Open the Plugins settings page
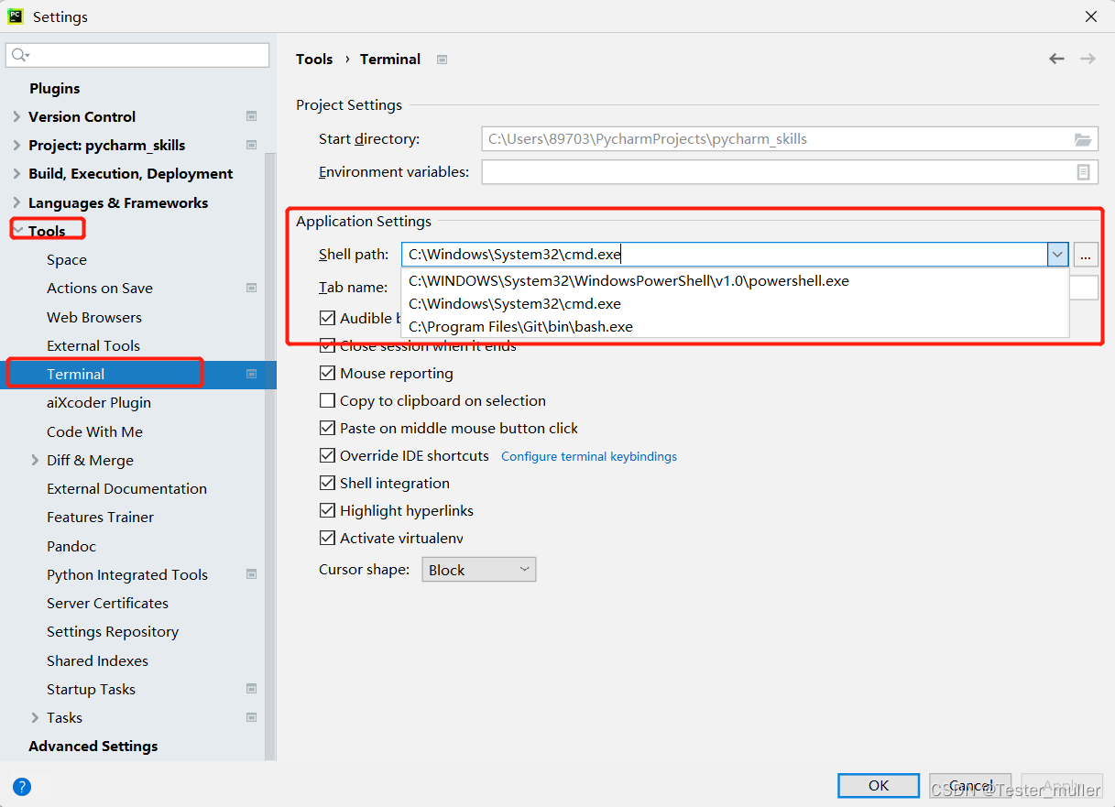The image size is (1115, 807). click(x=54, y=88)
